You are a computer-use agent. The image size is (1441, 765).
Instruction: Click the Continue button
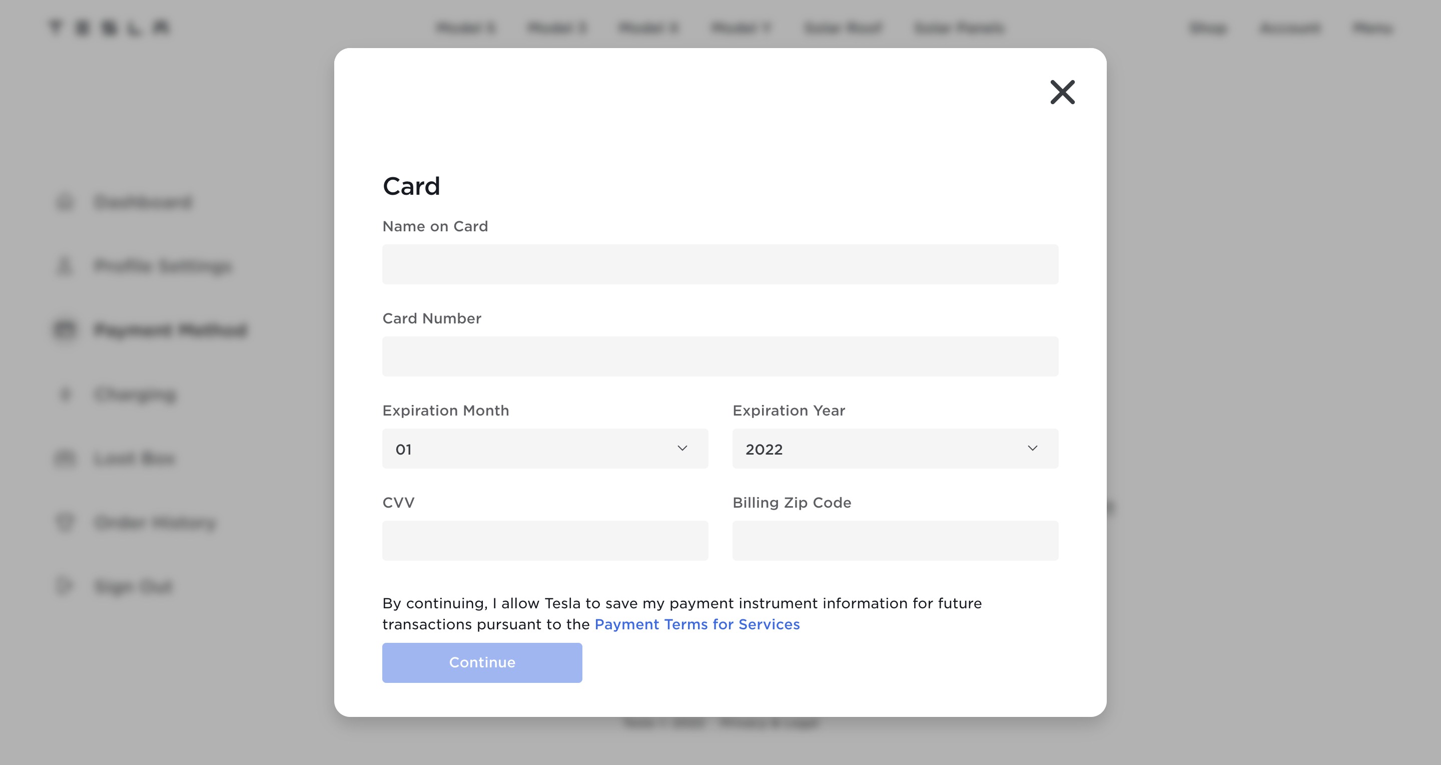[482, 662]
